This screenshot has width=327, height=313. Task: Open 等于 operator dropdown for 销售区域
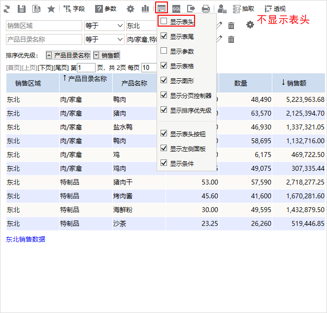[104, 26]
